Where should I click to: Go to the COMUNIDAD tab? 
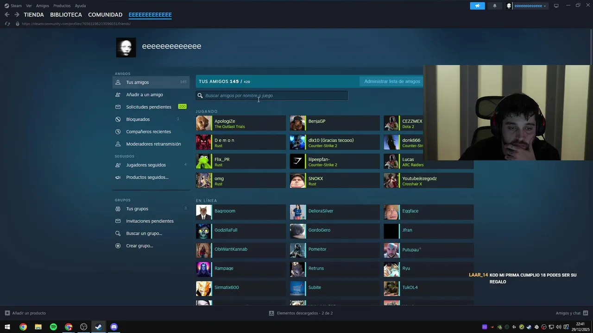pos(105,15)
